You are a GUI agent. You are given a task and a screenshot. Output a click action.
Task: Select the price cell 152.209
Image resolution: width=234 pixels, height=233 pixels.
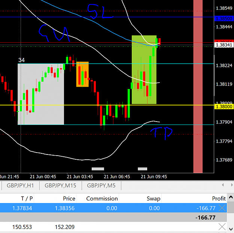coord(65,227)
